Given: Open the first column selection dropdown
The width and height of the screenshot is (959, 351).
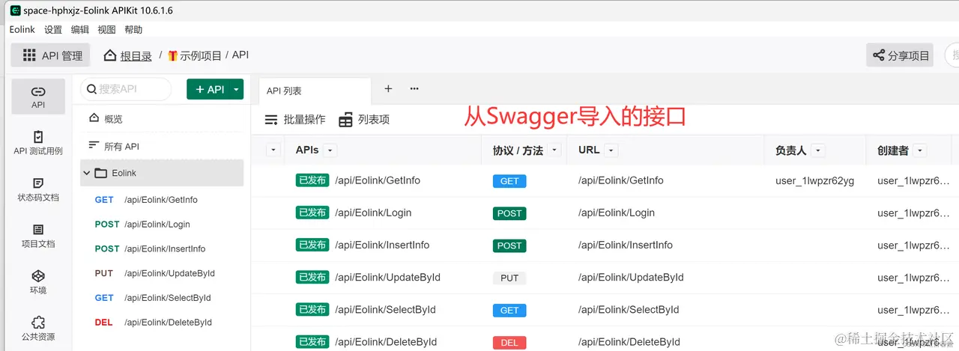Looking at the screenshot, I should click(273, 150).
